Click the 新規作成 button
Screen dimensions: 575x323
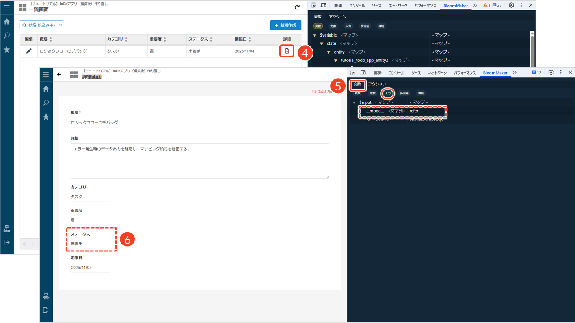pyautogui.click(x=286, y=25)
